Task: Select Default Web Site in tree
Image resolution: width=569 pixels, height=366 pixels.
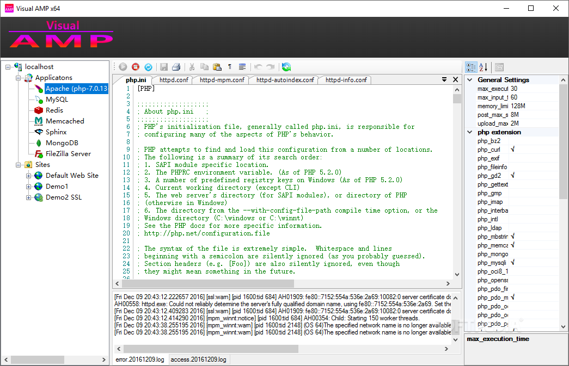Action: click(72, 176)
